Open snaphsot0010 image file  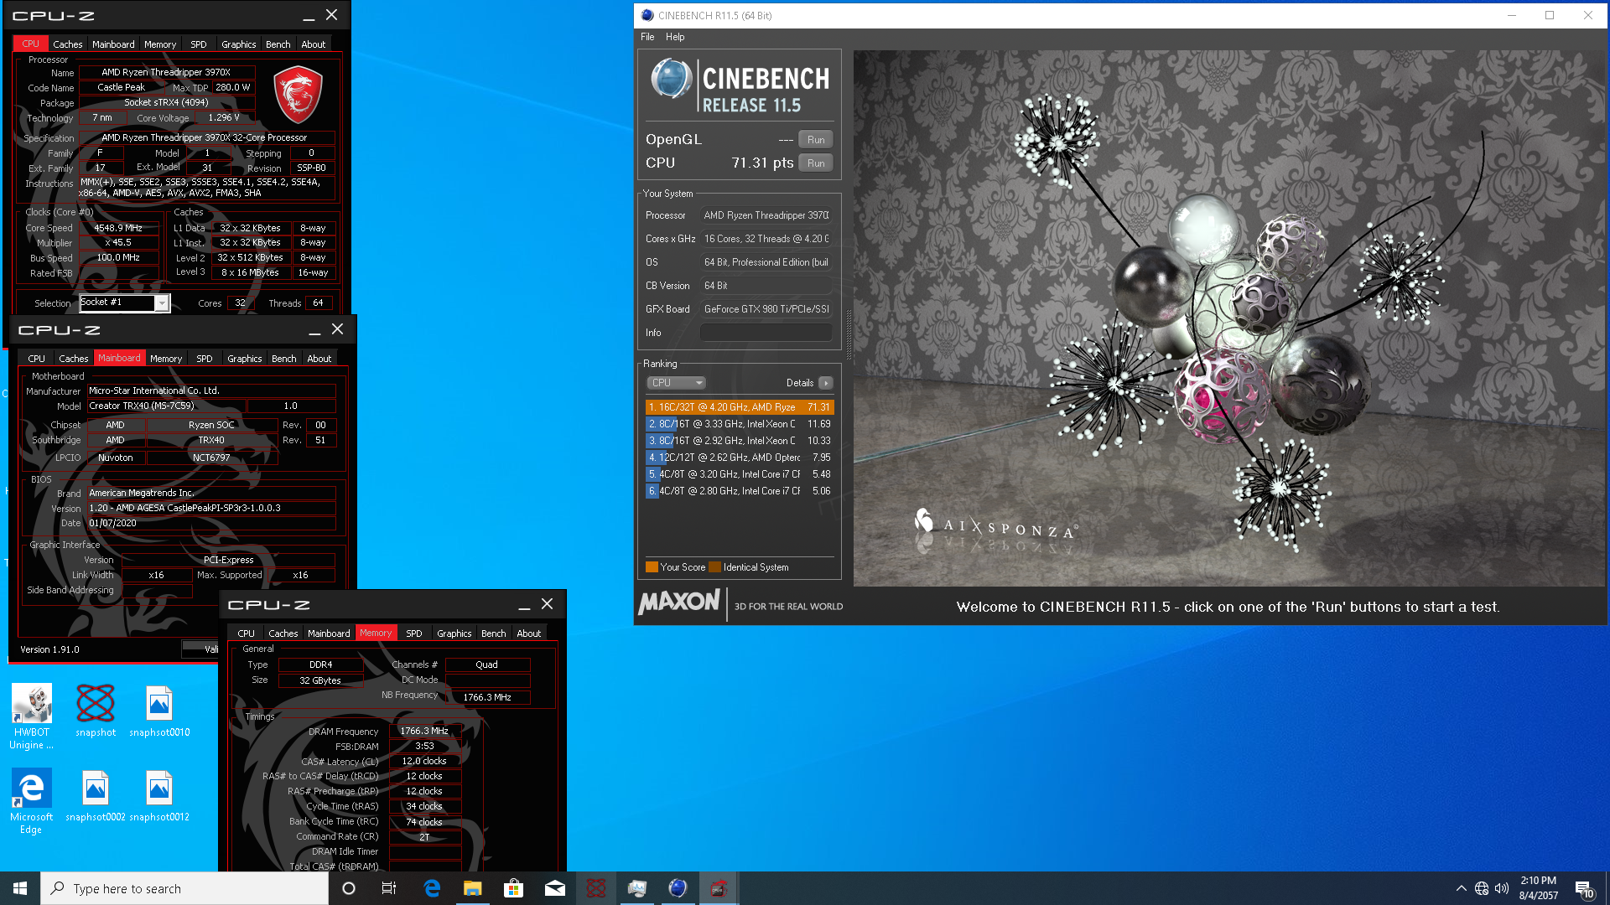pyautogui.click(x=159, y=710)
